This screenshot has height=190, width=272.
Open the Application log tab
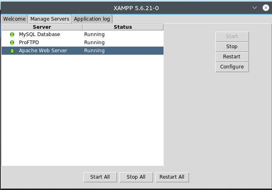tap(92, 19)
